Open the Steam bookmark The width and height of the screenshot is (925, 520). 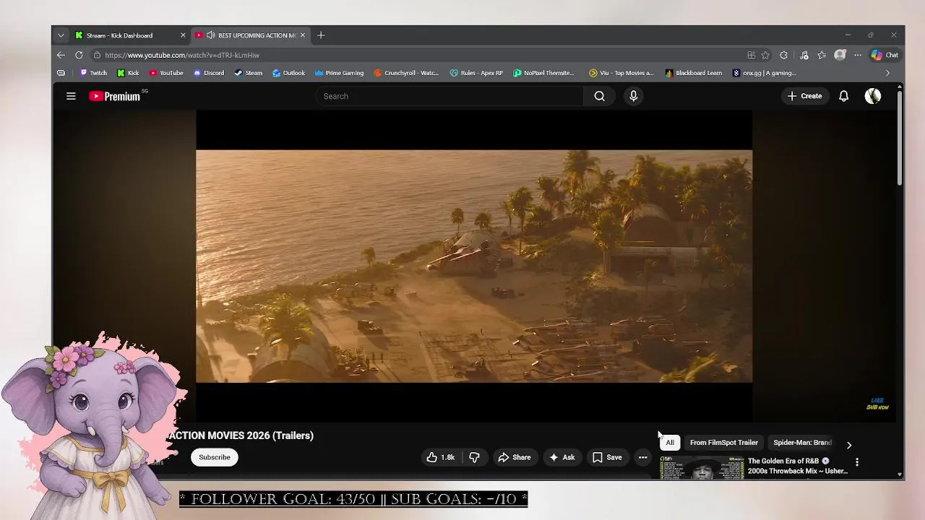coord(248,73)
